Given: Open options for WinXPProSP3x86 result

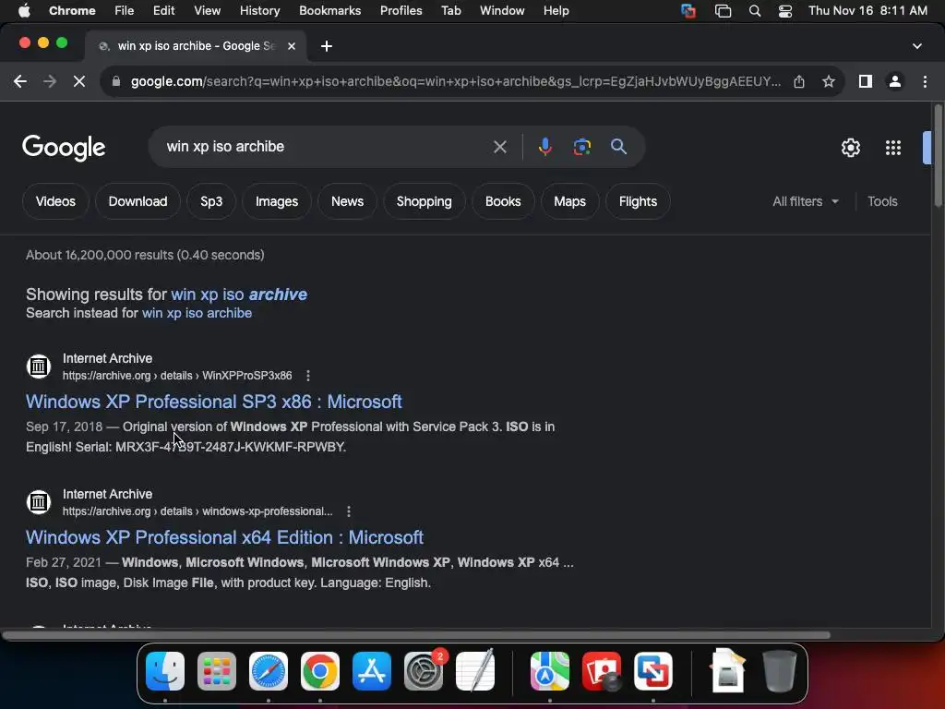Looking at the screenshot, I should 308,376.
